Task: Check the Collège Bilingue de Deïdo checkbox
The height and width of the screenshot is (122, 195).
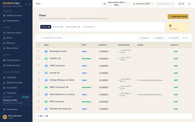Action: point(39,80)
